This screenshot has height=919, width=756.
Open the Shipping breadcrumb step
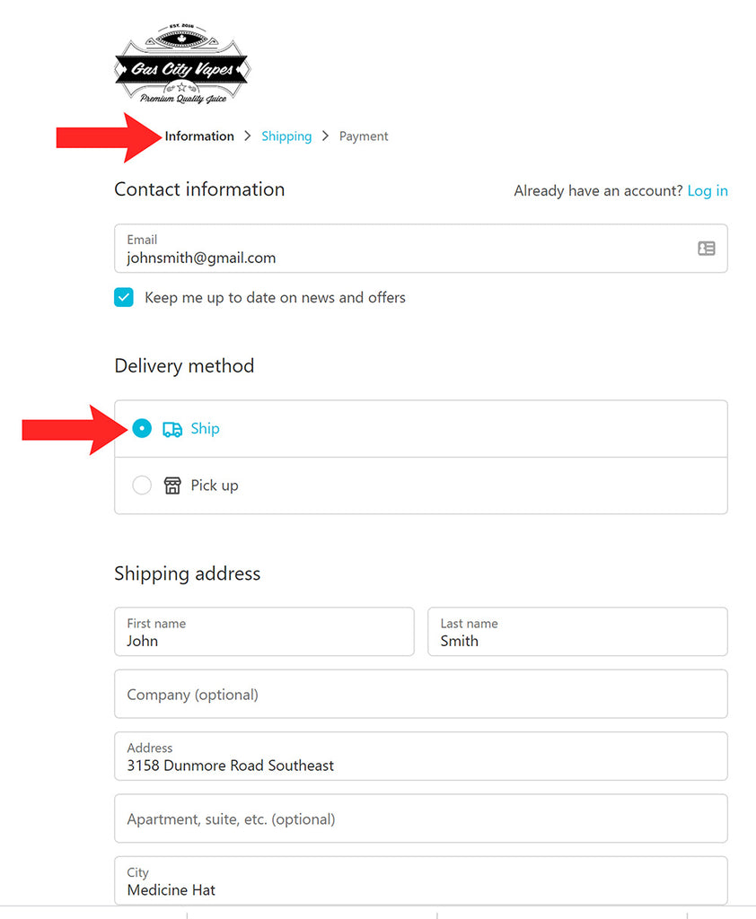[286, 136]
